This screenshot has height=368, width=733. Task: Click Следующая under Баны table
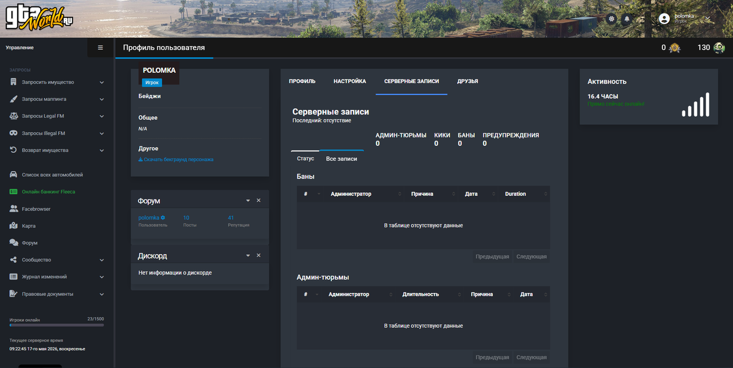pos(531,256)
